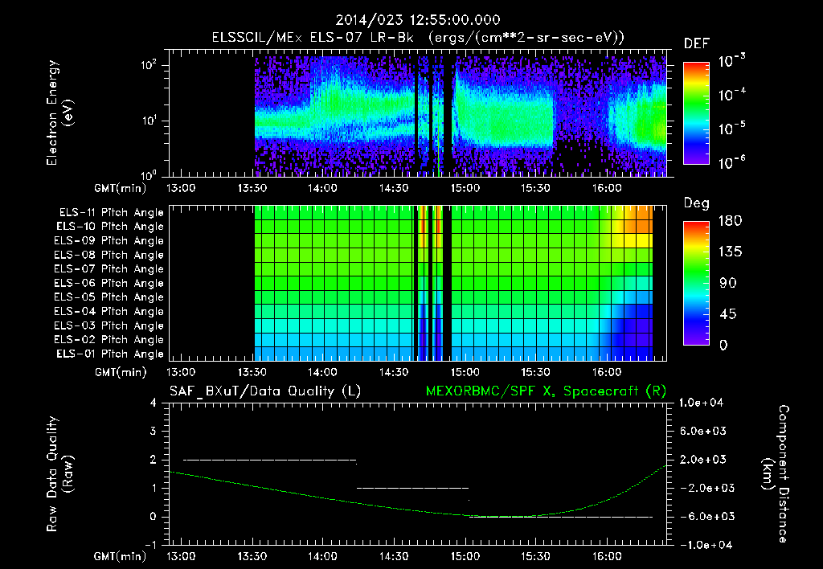823x569 pixels.
Task: Select the ELS-01 Pitch Angle row label
Action: point(110,354)
